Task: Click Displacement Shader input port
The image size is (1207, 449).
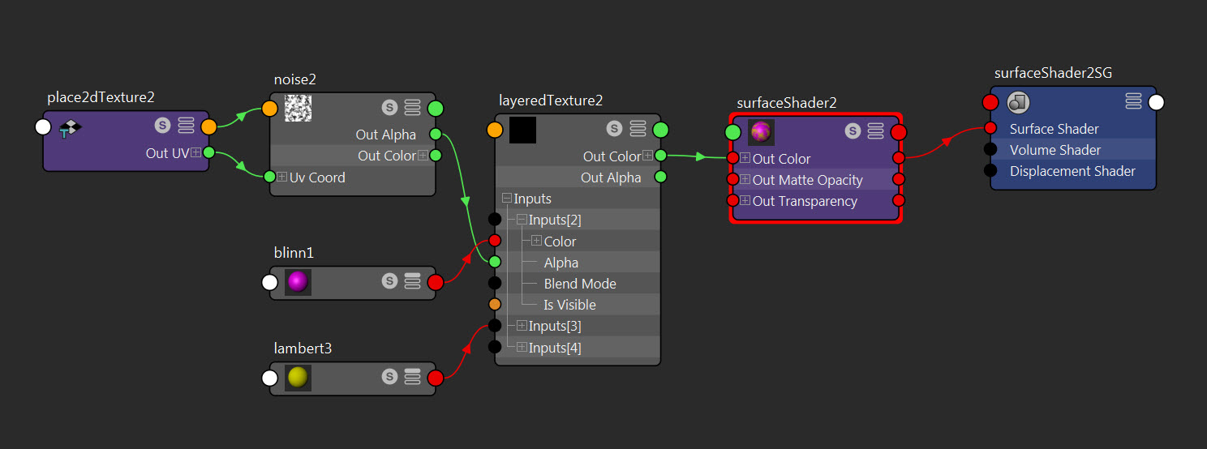Action: pos(990,170)
